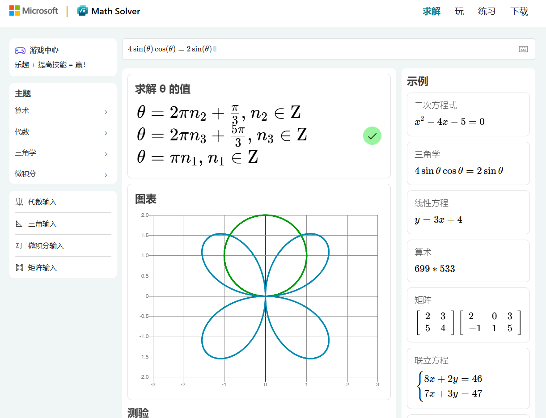546x418 pixels.
Task: Click the equation input field
Action: click(x=329, y=49)
